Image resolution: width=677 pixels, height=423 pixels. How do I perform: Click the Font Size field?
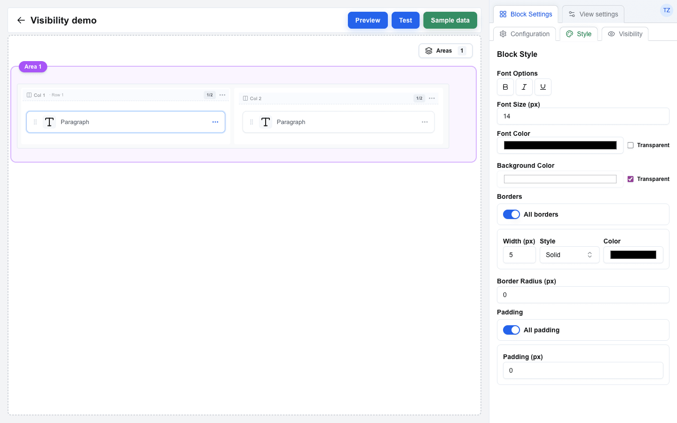(583, 116)
